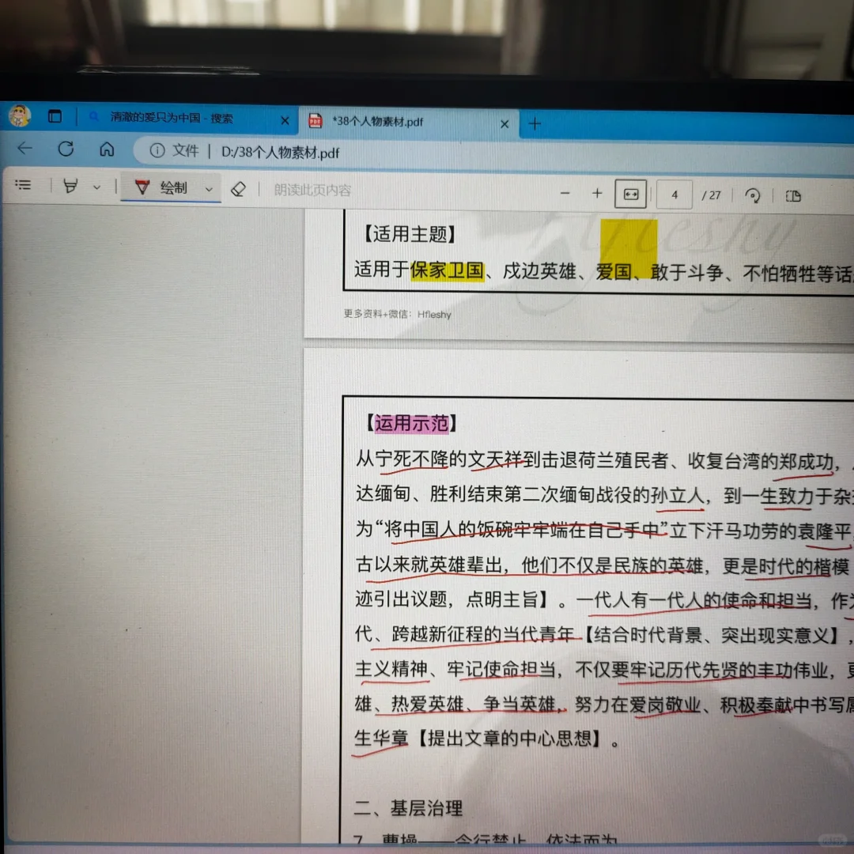Select the eraser tool
Viewport: 854px width, 854px height.
[238, 189]
